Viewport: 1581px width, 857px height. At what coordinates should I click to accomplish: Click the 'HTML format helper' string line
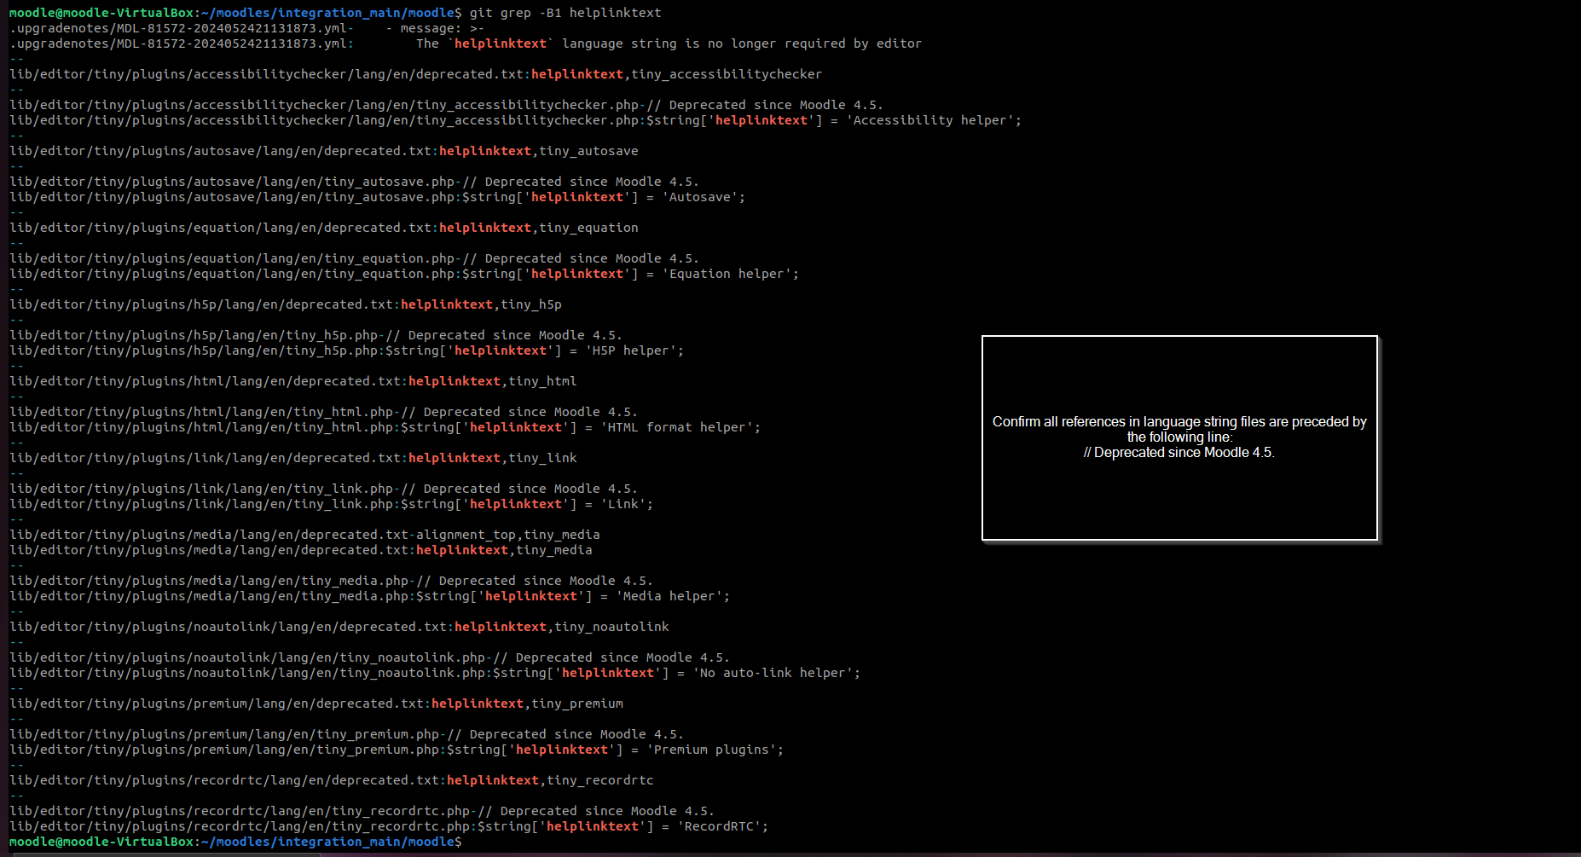click(385, 427)
